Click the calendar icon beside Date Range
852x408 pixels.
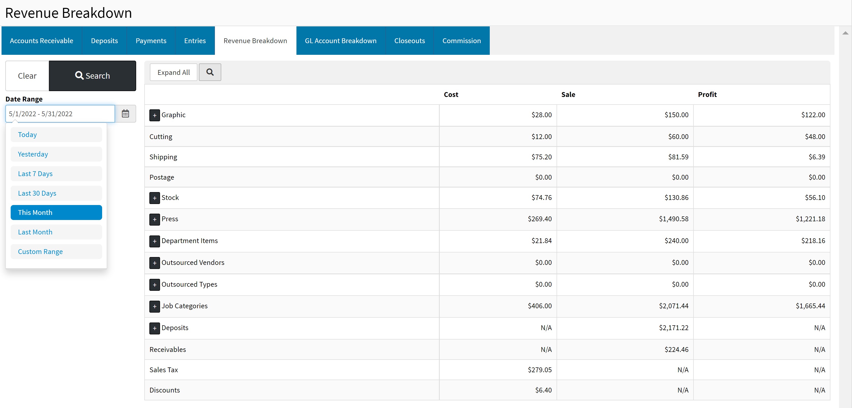[125, 114]
